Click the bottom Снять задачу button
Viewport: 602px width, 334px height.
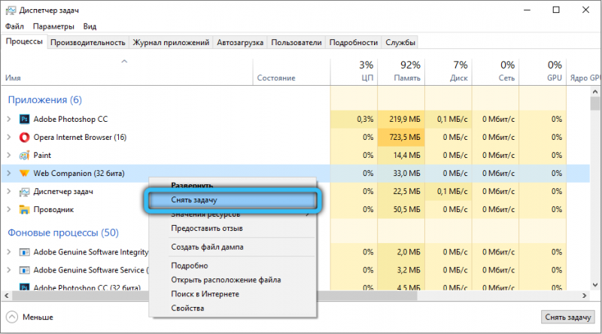pyautogui.click(x=568, y=317)
